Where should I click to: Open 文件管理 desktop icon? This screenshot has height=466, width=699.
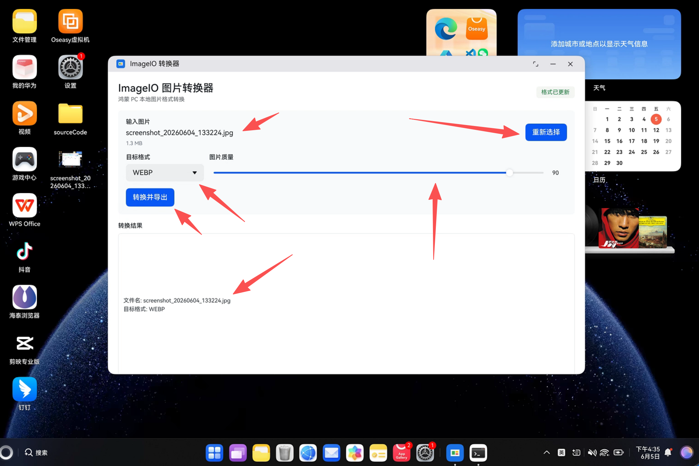(x=24, y=26)
